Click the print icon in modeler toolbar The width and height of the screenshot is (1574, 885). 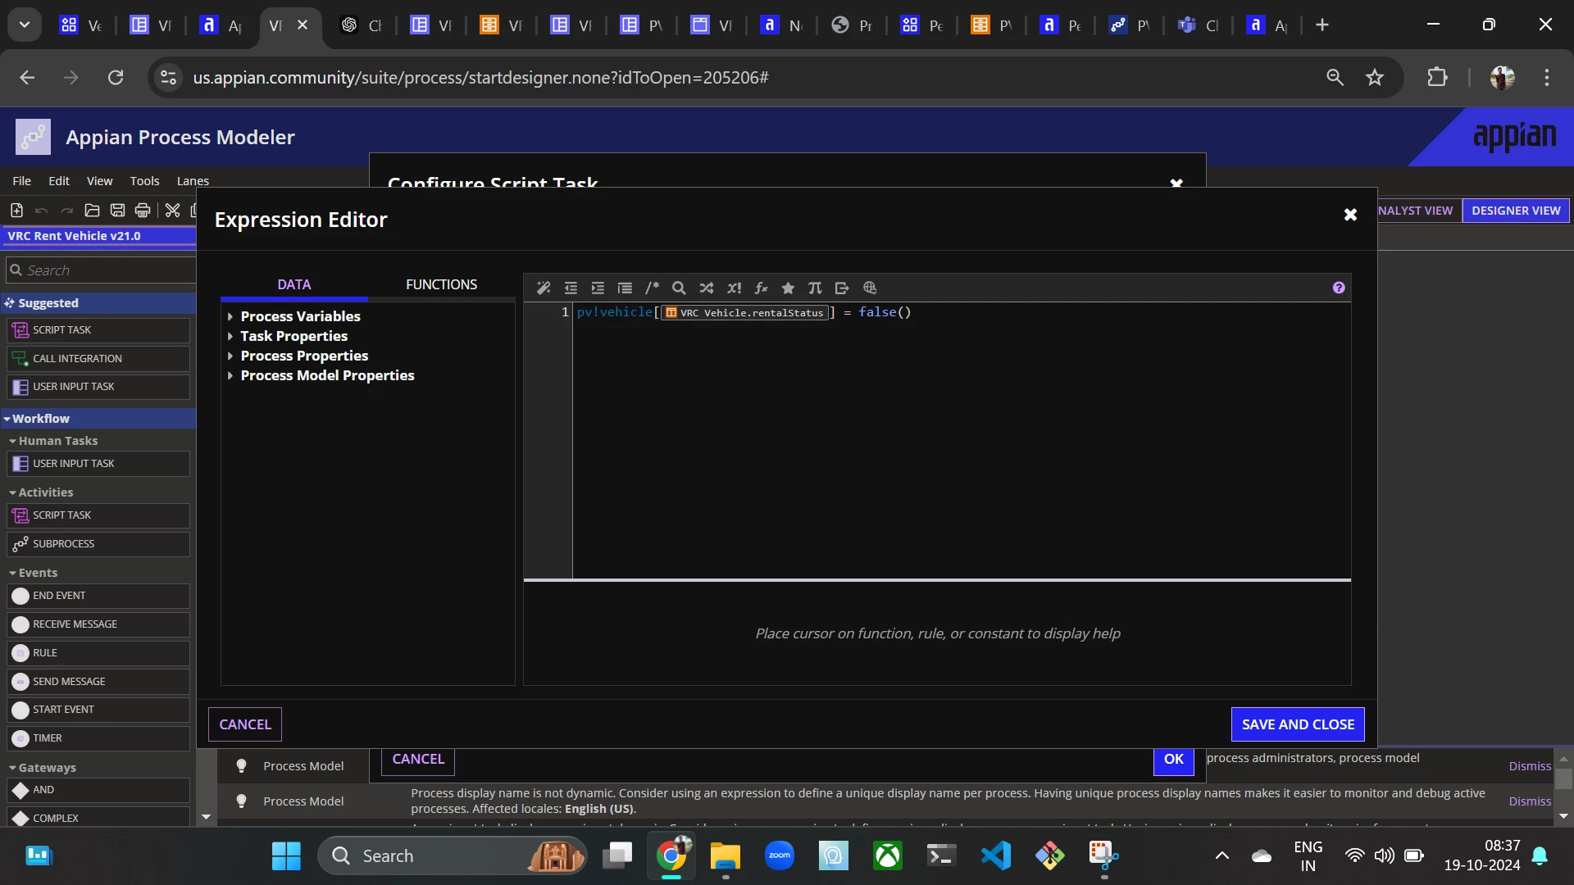click(143, 211)
